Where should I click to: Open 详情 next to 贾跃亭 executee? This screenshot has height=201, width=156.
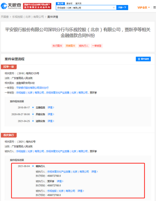(60, 181)
